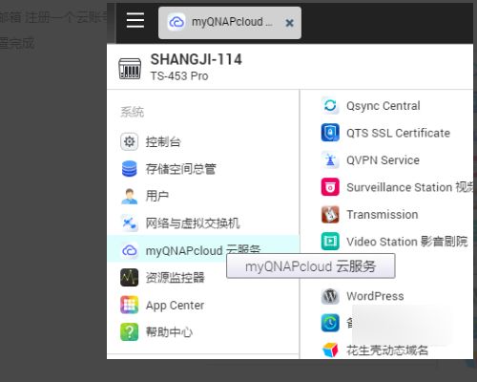Click the NAS device icon beside SHANGJI-114
This screenshot has width=477, height=382.
click(130, 68)
